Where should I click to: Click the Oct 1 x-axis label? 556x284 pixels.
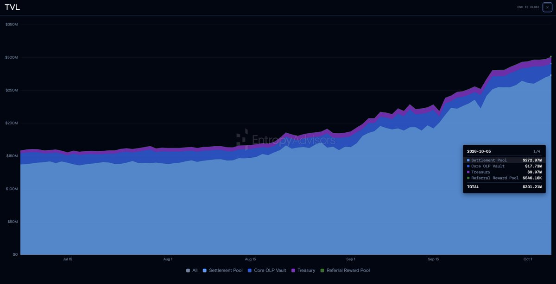pos(528,259)
